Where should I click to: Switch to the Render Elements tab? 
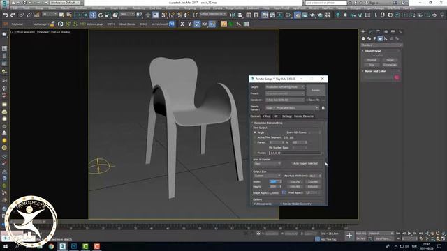click(x=304, y=116)
